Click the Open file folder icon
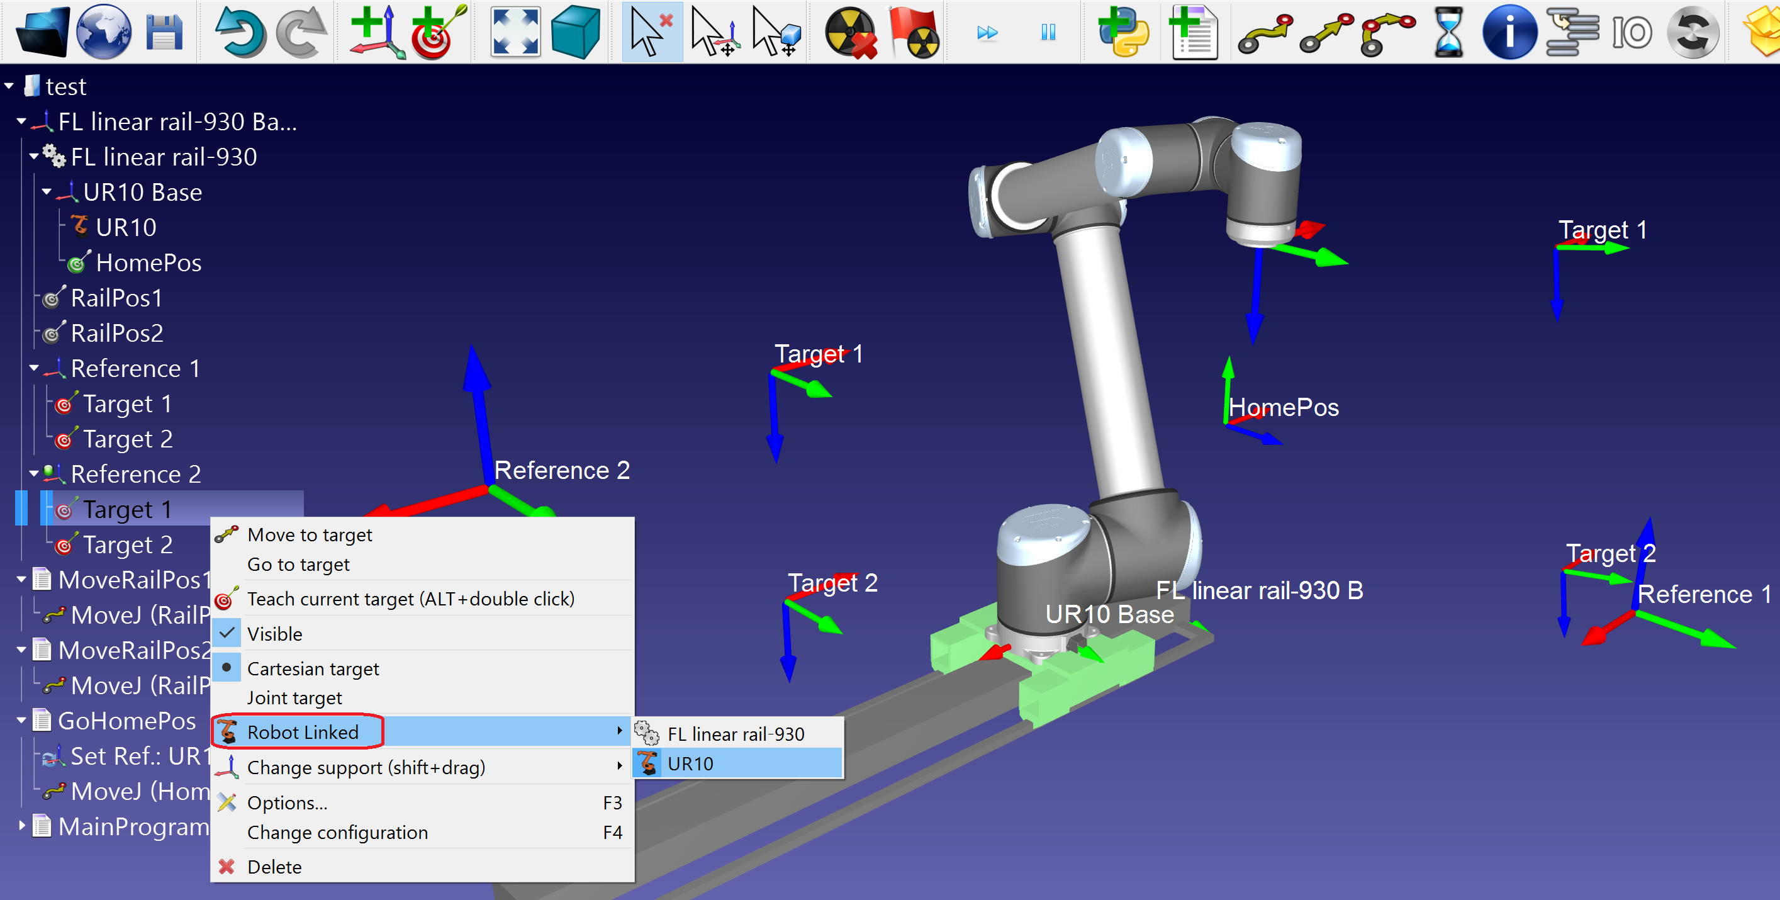This screenshot has width=1780, height=900. pos(42,32)
